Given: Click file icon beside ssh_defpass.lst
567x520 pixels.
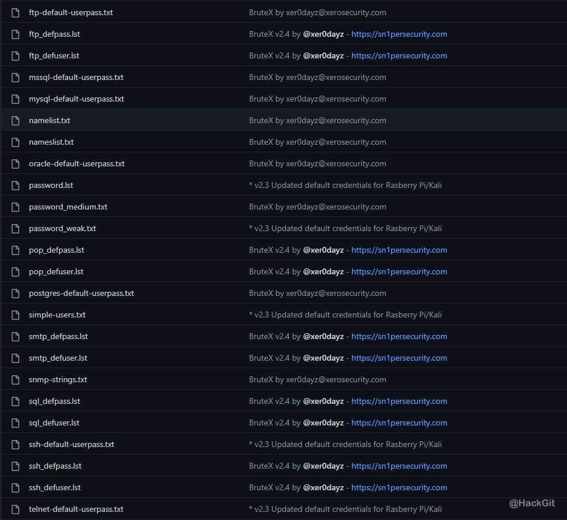Looking at the screenshot, I should pos(16,466).
